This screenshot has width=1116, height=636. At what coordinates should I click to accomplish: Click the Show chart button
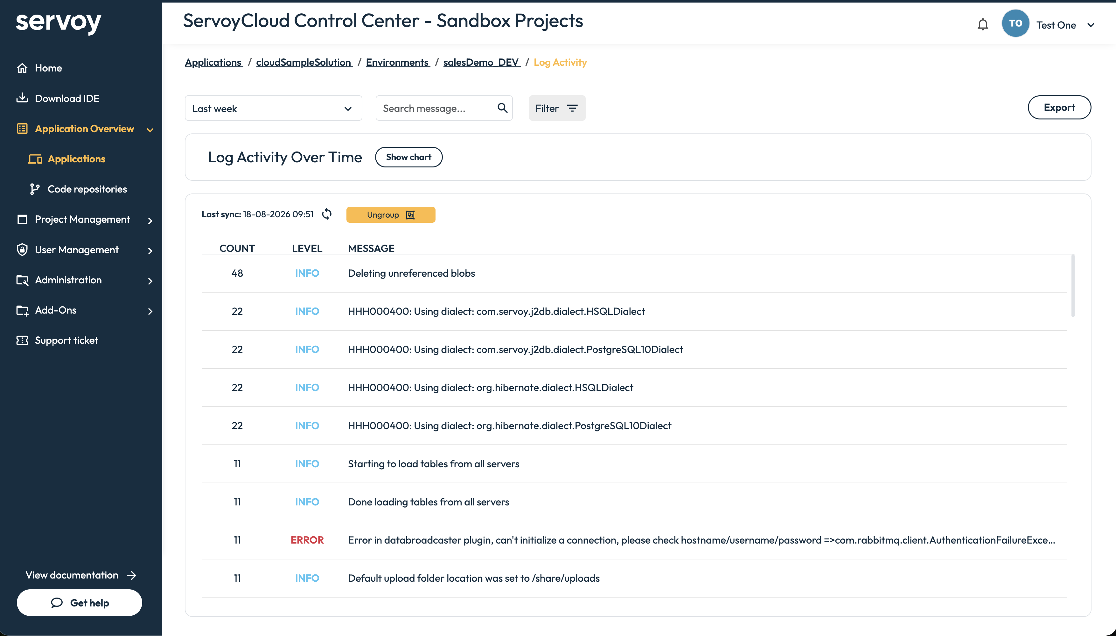(408, 157)
